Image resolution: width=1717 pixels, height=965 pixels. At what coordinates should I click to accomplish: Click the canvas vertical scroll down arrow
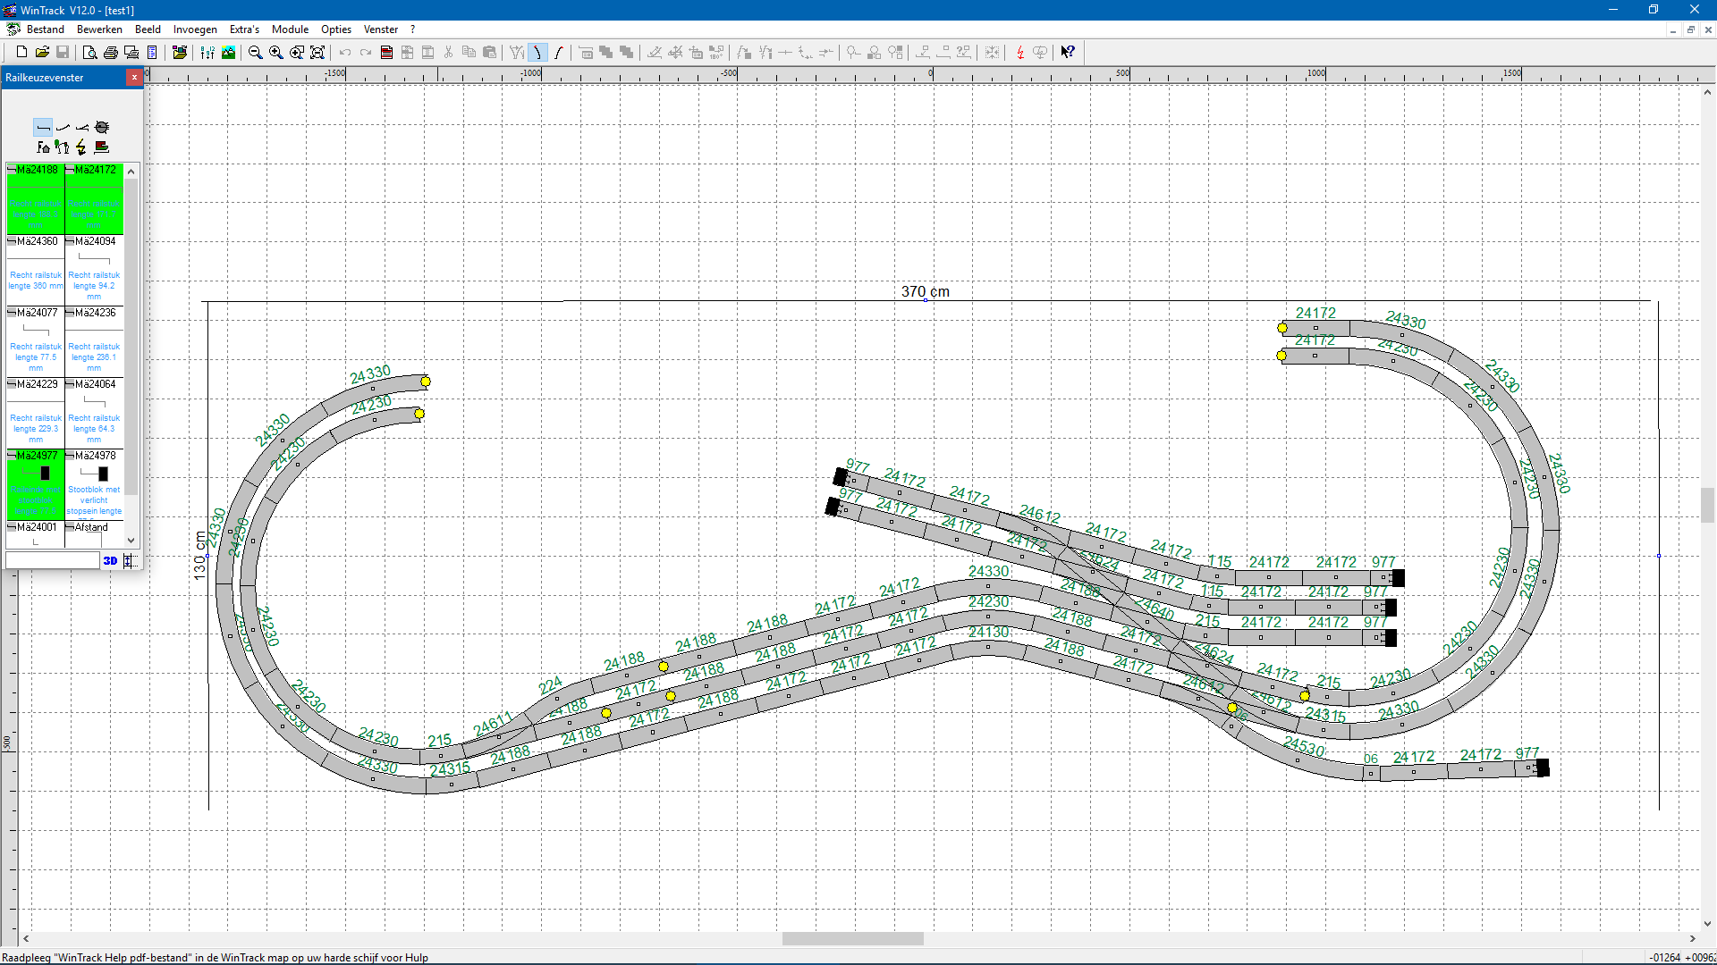pos(1708,924)
